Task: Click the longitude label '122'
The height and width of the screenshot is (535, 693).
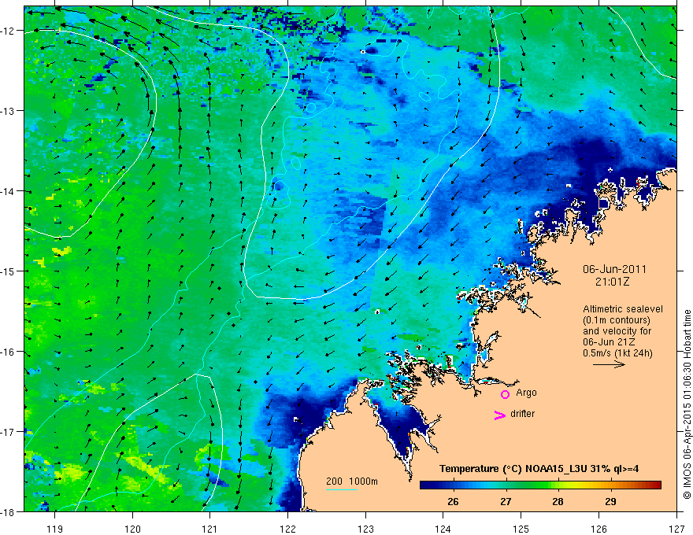Action: tap(287, 529)
